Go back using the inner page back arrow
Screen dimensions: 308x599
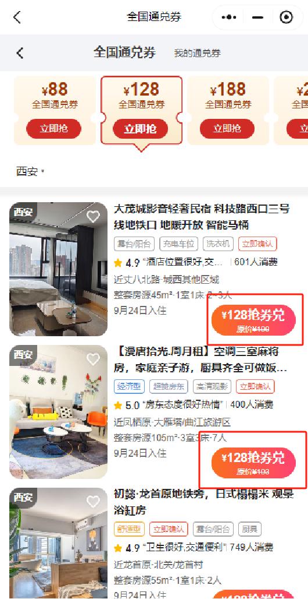point(20,52)
